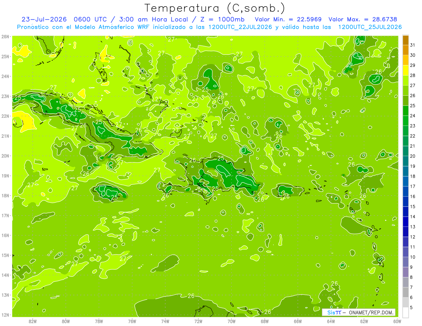Click the color scale label "6"

click(x=412, y=298)
